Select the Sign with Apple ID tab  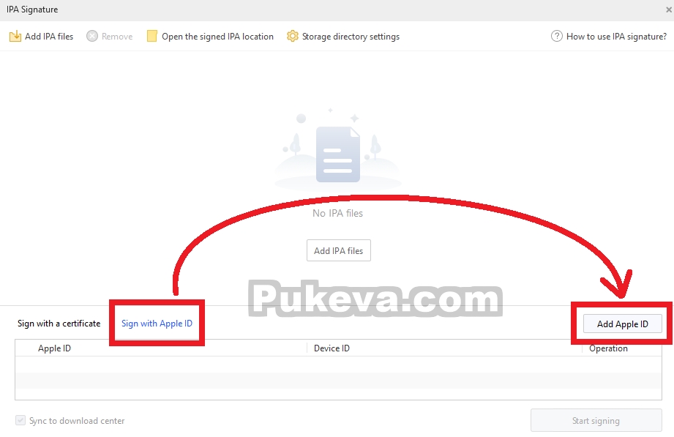tap(157, 324)
